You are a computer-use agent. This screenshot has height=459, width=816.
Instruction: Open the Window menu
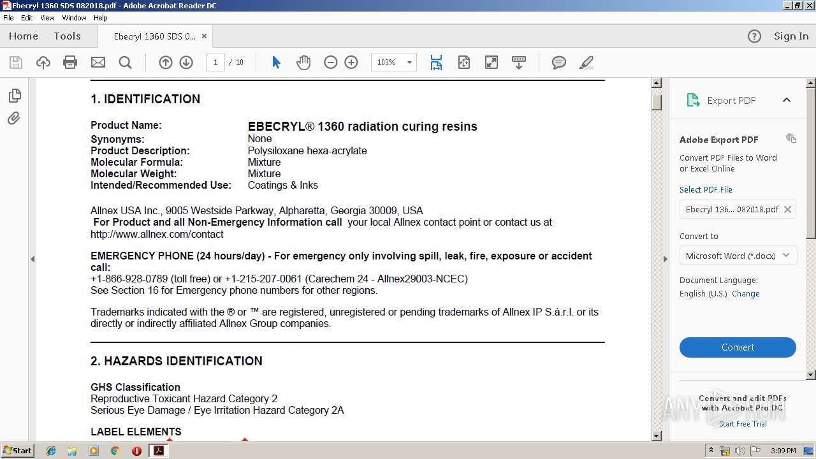pyautogui.click(x=75, y=18)
